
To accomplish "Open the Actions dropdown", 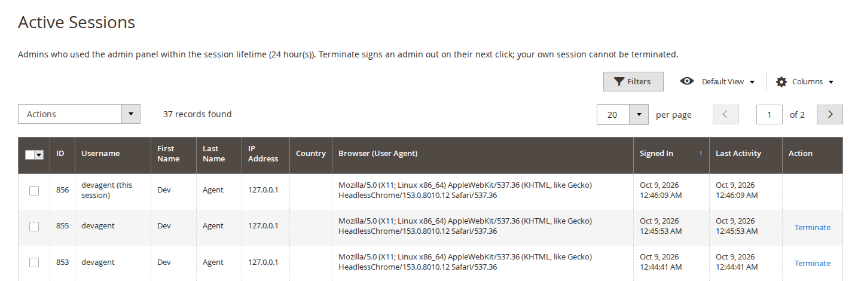I will (x=79, y=114).
